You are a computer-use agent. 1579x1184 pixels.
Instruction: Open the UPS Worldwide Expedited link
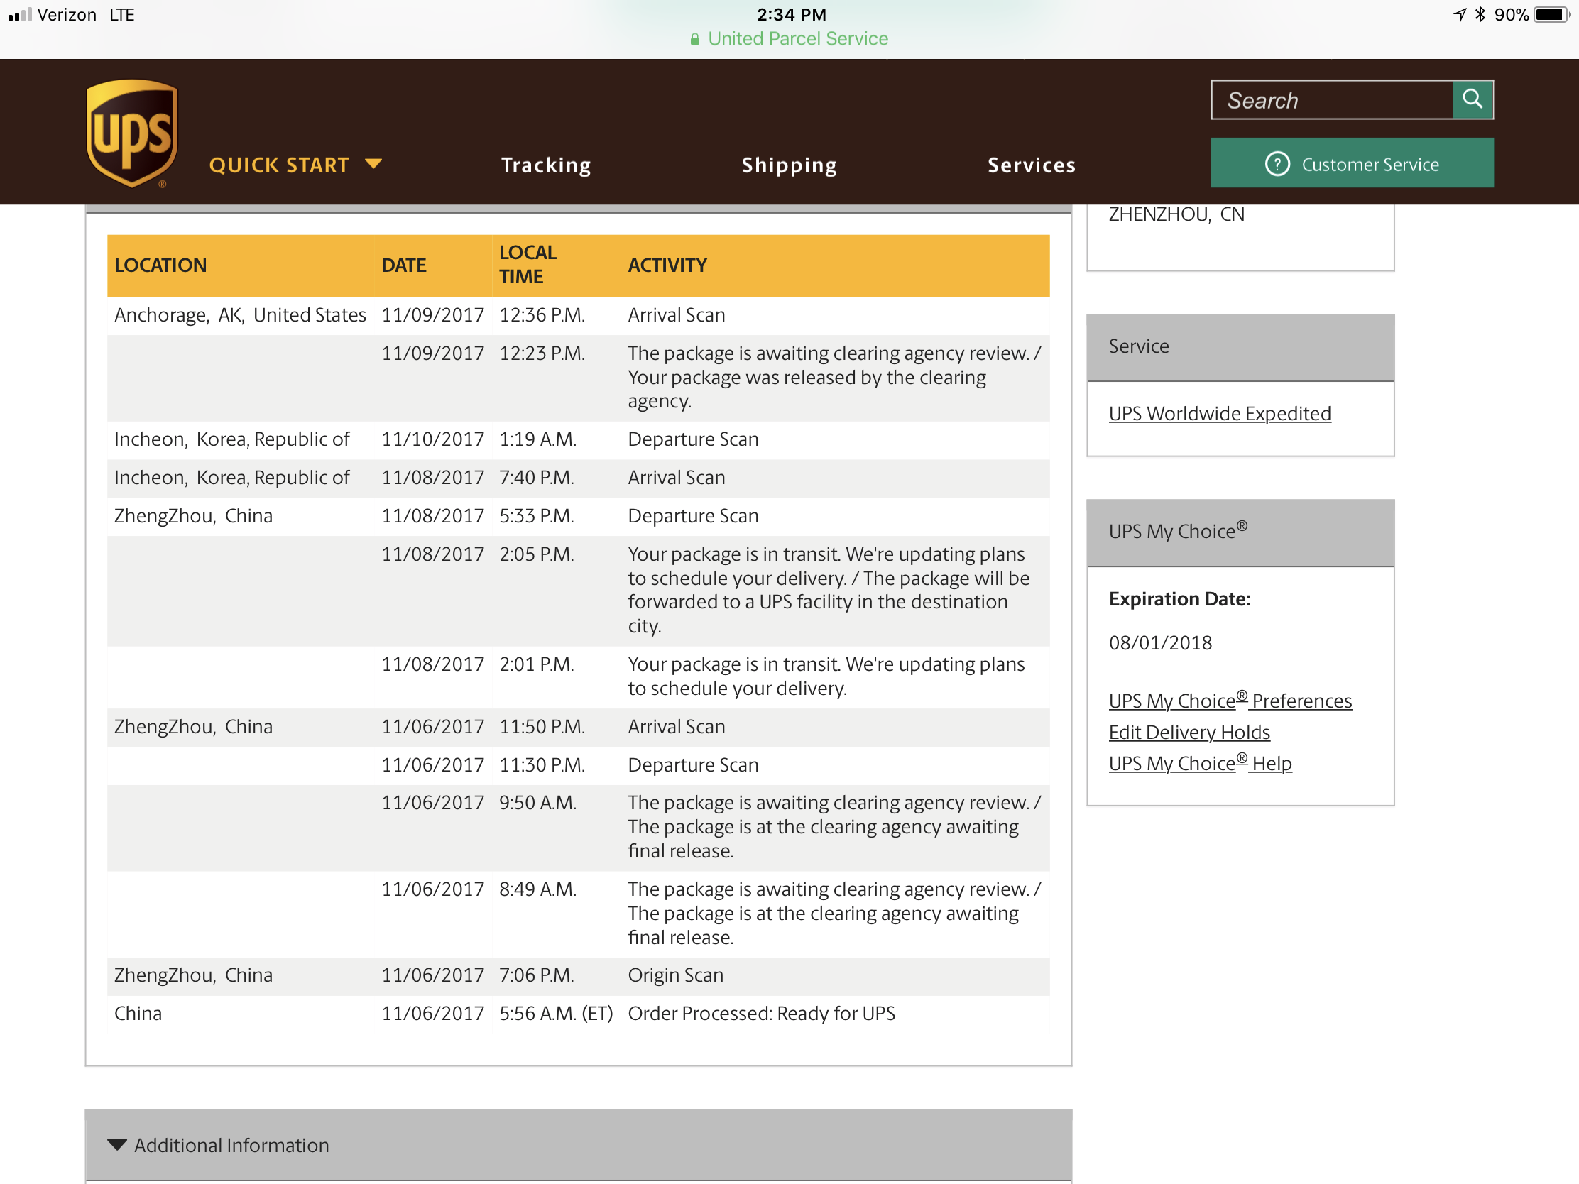(1219, 414)
